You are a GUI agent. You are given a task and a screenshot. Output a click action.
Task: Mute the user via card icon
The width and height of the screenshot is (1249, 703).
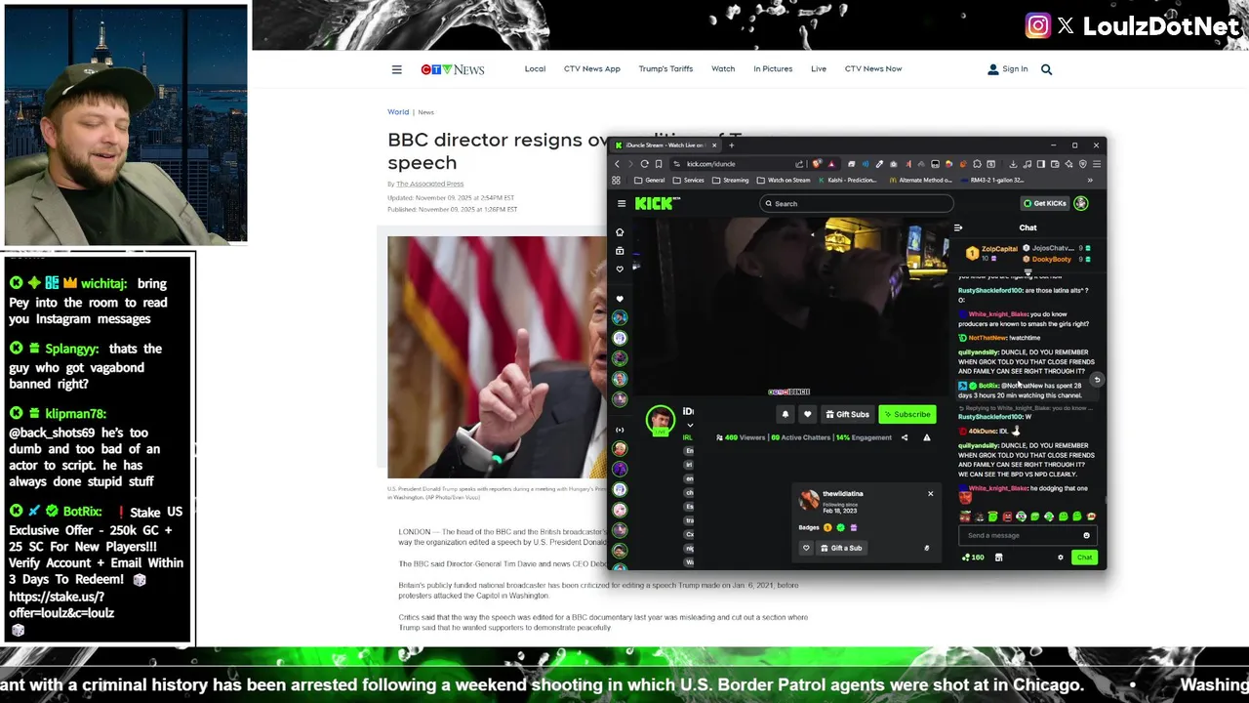point(927,548)
